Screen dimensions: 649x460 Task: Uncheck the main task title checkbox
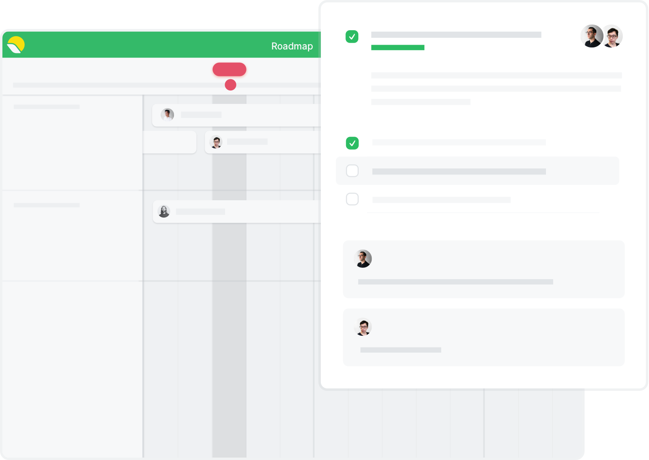[352, 37]
